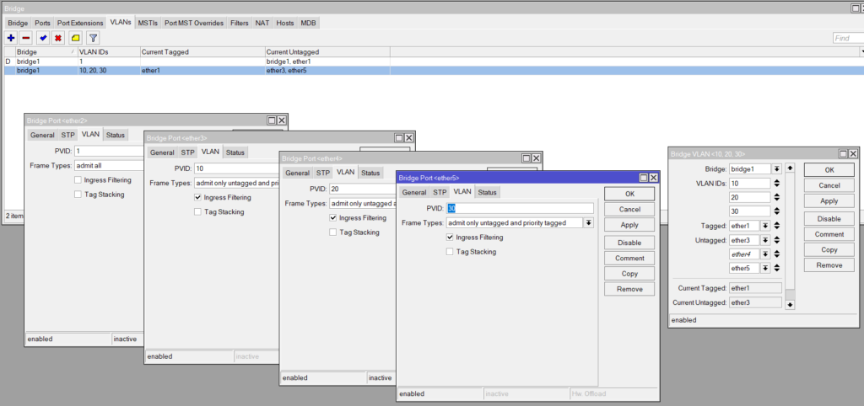Uncheck Ingress Filtering in ether5 dialog
Viewport: 864px width, 406px height.
(450, 238)
